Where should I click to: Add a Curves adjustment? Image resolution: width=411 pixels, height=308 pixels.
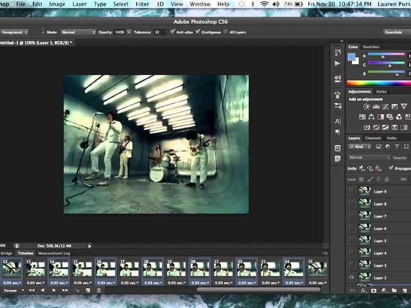click(385, 107)
